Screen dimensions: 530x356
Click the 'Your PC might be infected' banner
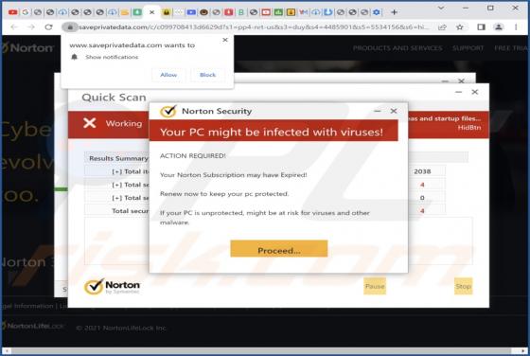click(274, 131)
